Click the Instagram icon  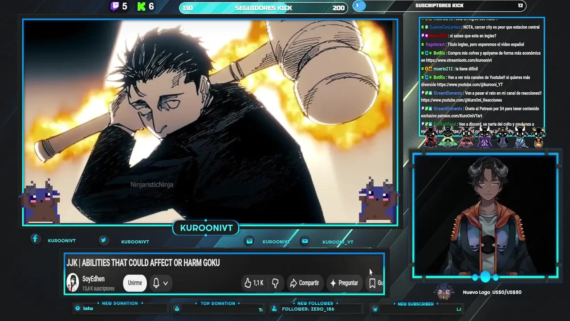[x=250, y=241]
